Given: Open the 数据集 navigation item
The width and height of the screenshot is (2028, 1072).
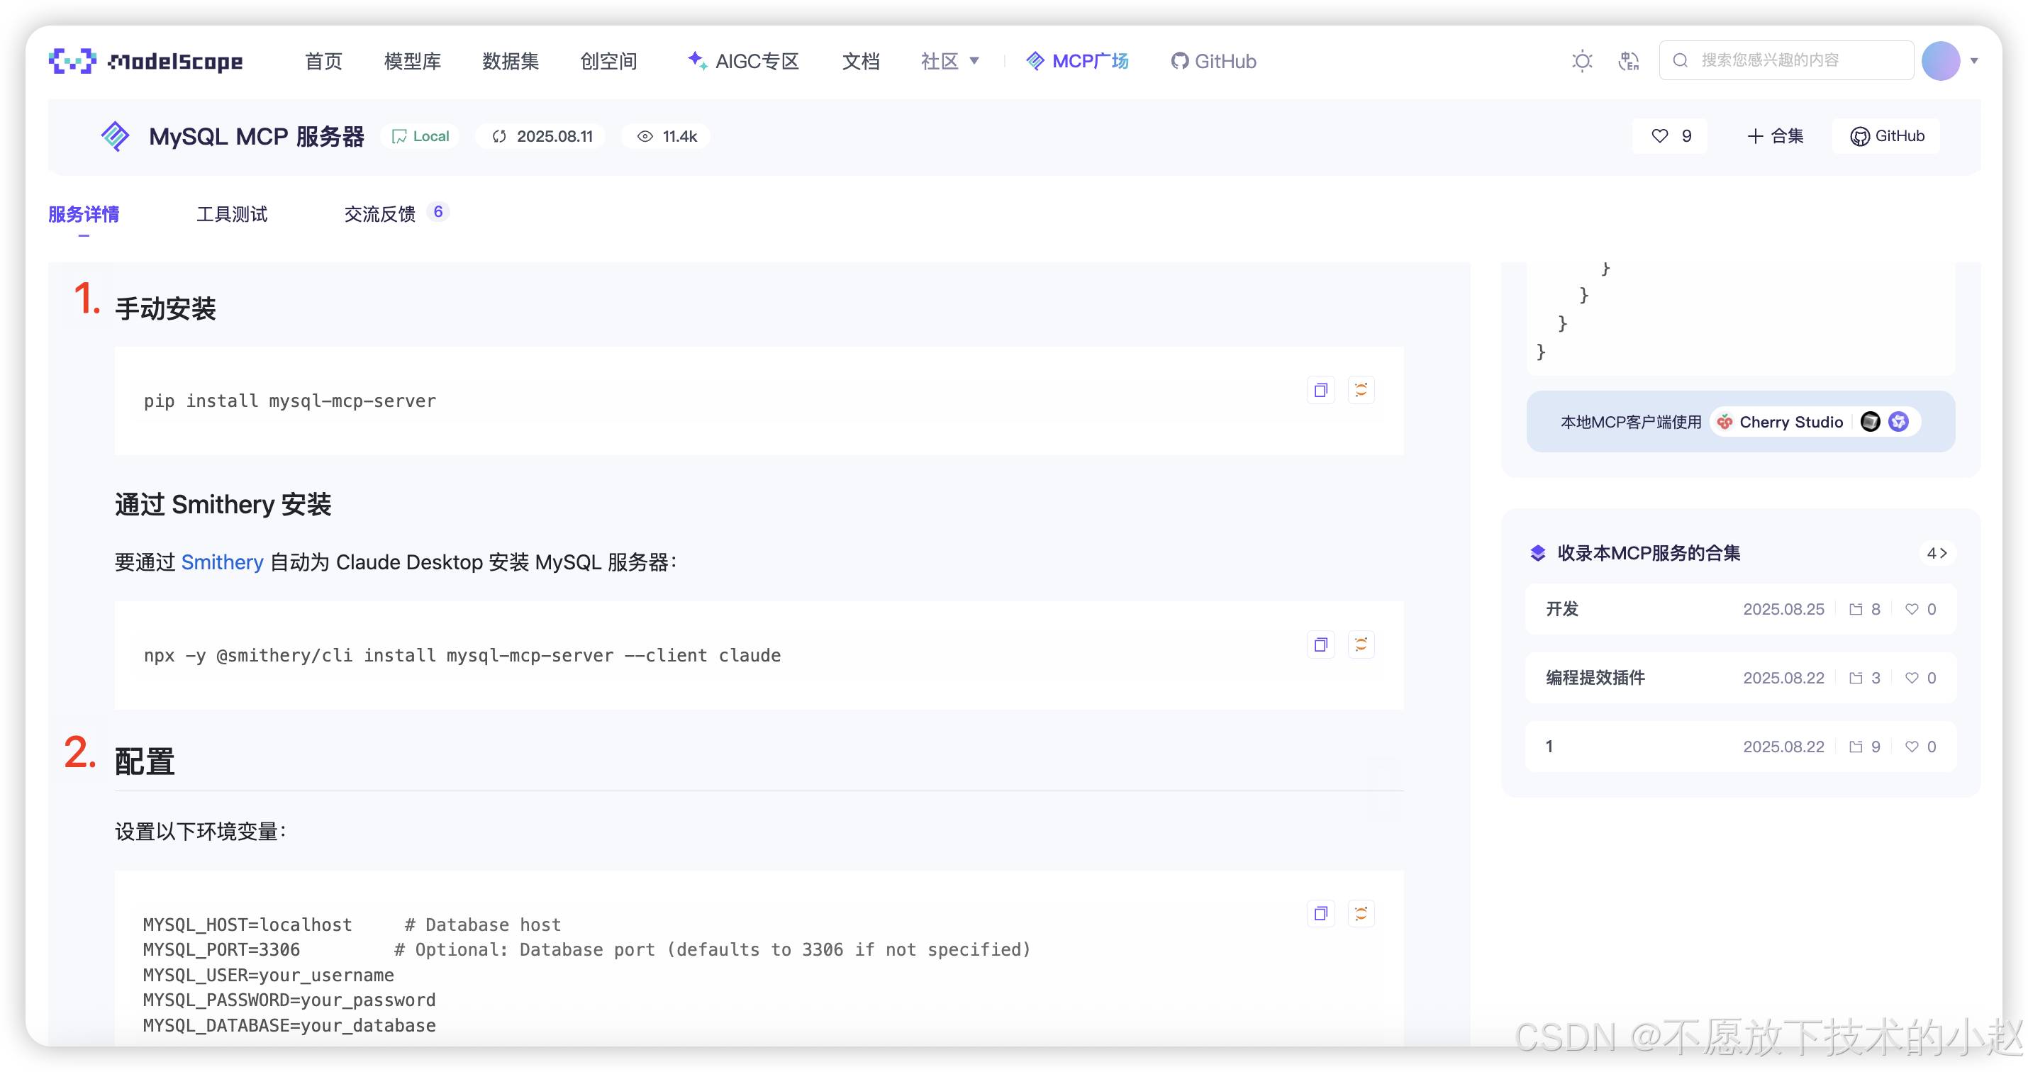Looking at the screenshot, I should pyautogui.click(x=510, y=60).
